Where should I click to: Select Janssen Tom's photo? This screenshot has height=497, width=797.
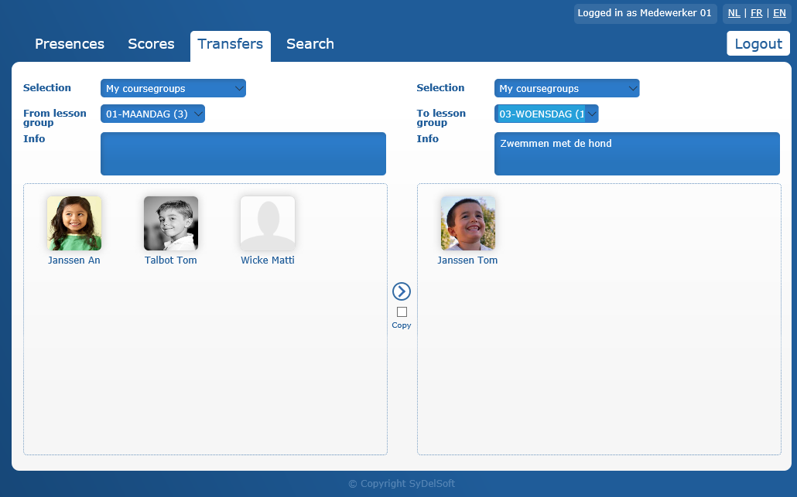coord(468,223)
